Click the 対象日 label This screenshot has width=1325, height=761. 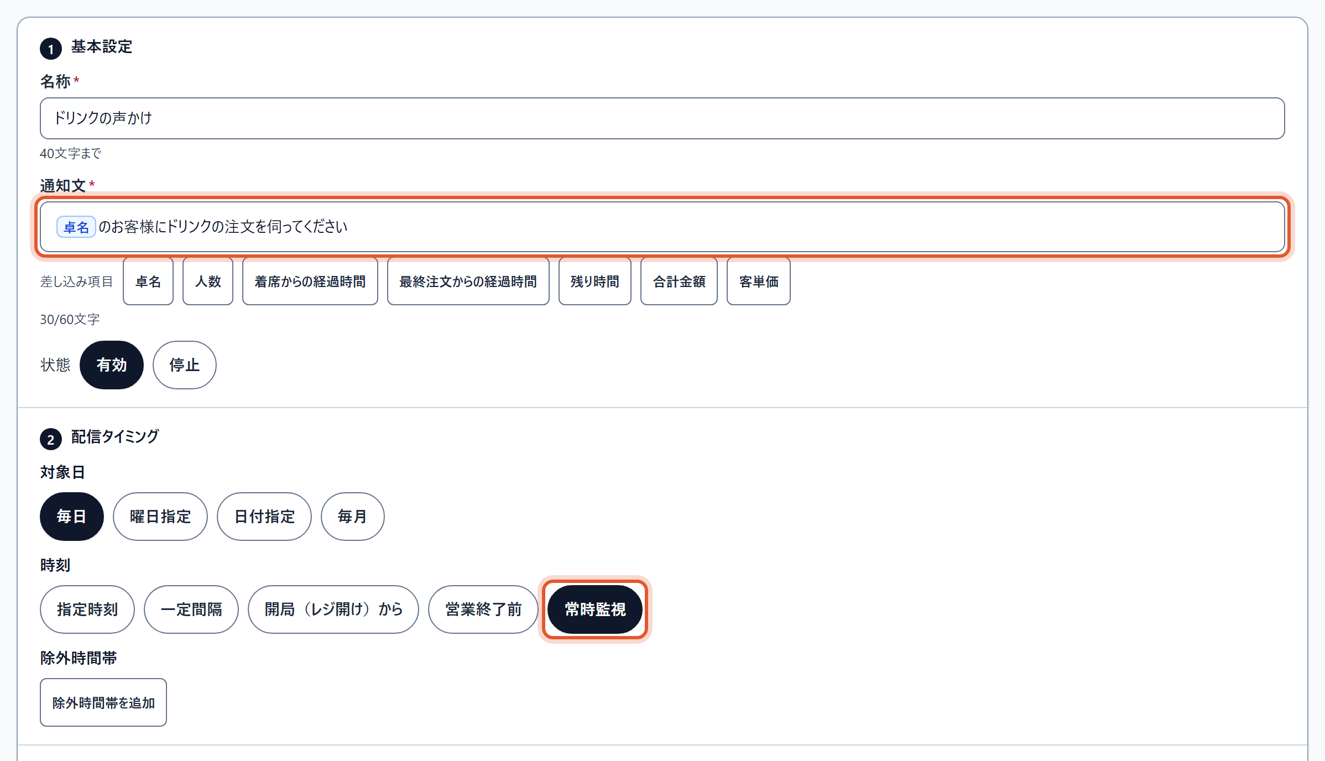[x=62, y=472]
